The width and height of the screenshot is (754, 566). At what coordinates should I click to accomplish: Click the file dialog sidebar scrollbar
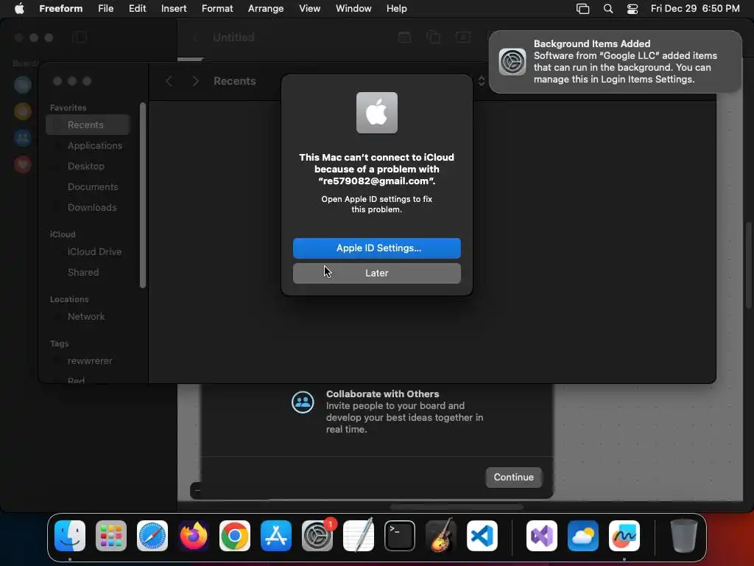(x=142, y=195)
